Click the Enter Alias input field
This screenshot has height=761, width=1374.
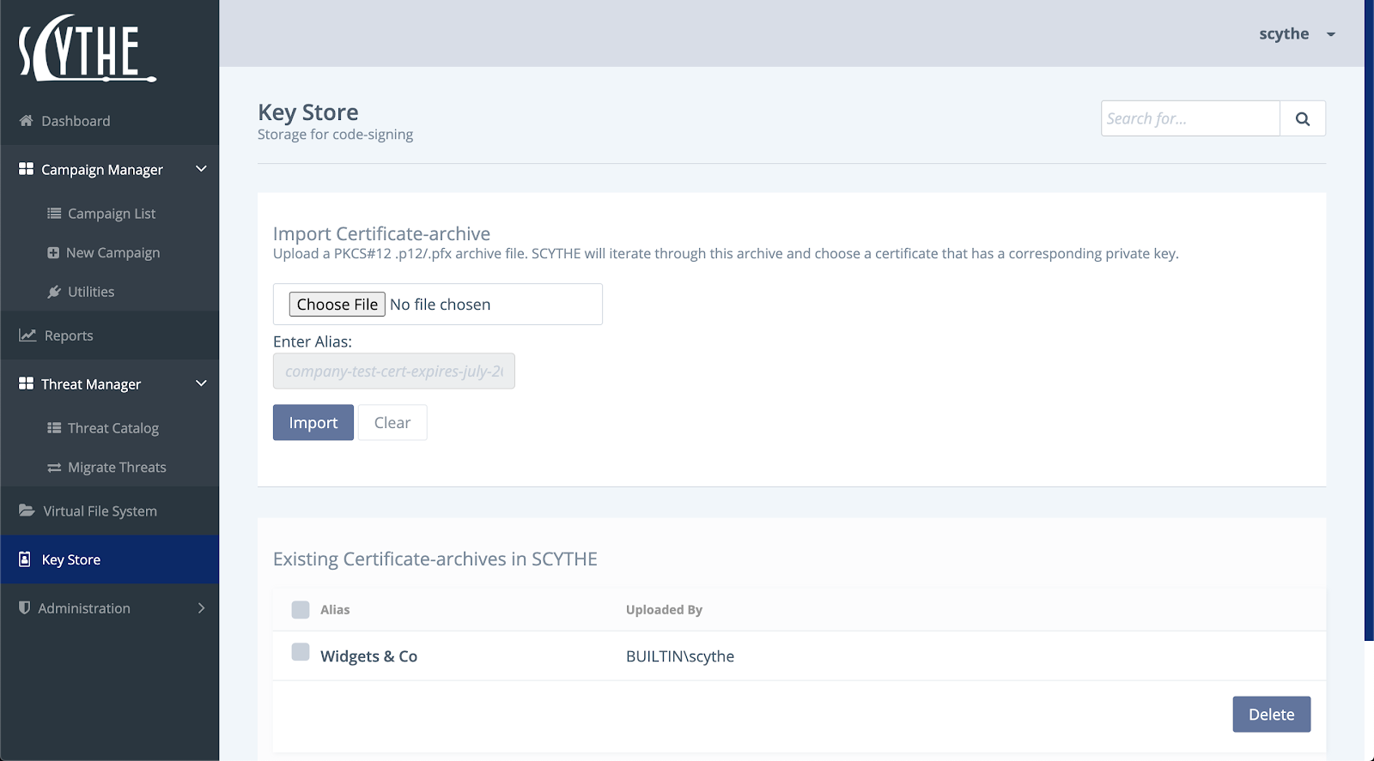[394, 371]
